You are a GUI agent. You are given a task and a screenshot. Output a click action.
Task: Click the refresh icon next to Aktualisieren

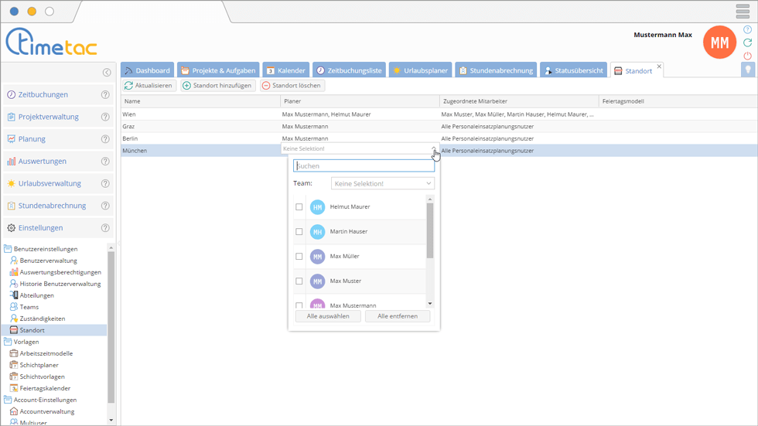[x=129, y=86]
